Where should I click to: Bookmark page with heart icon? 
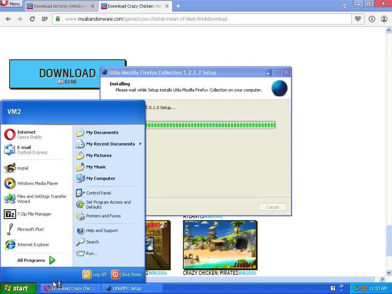pyautogui.click(x=358, y=19)
